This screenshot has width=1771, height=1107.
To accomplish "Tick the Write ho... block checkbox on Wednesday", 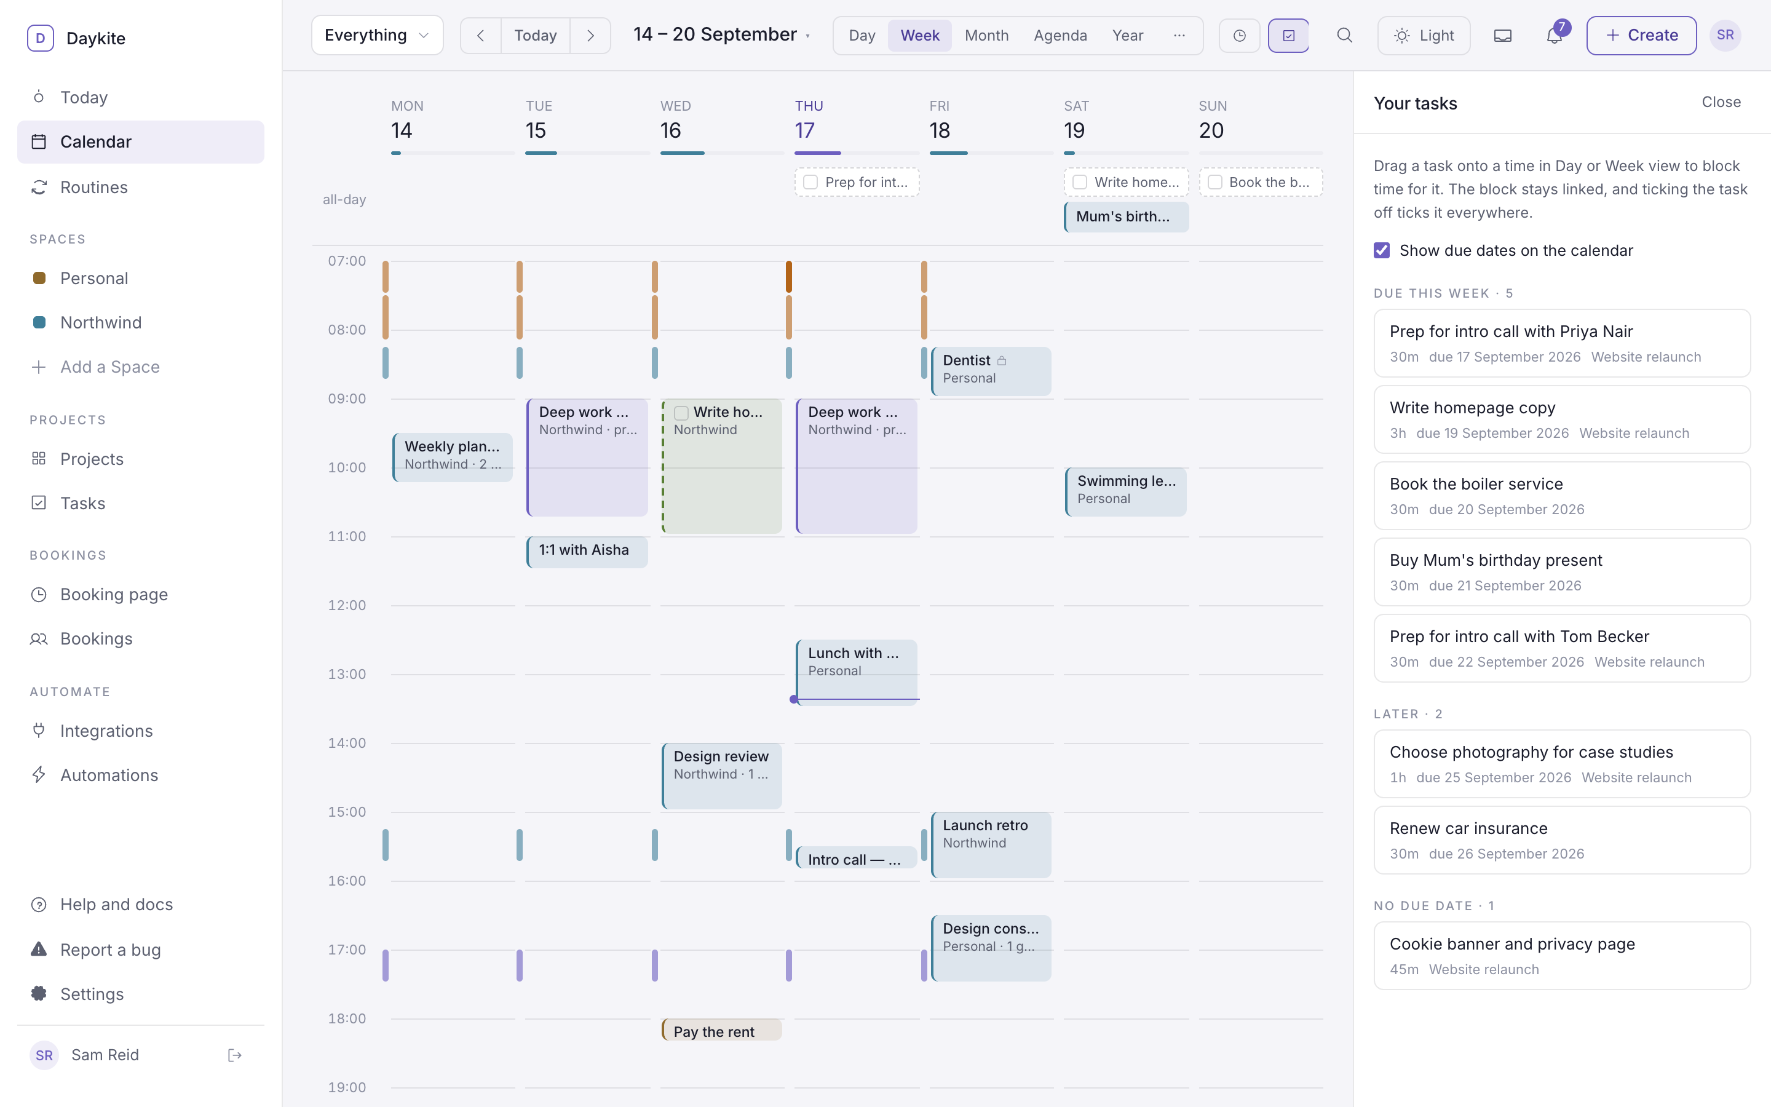I will 681,413.
